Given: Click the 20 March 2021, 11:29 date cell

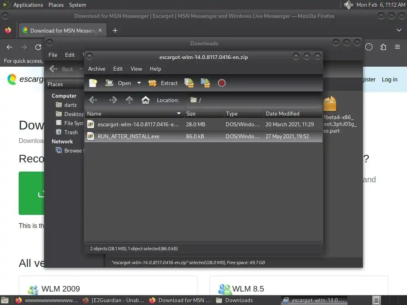Looking at the screenshot, I should 289,124.
